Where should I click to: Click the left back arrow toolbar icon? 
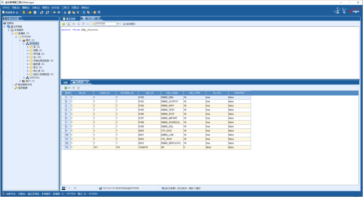(x=54, y=12)
